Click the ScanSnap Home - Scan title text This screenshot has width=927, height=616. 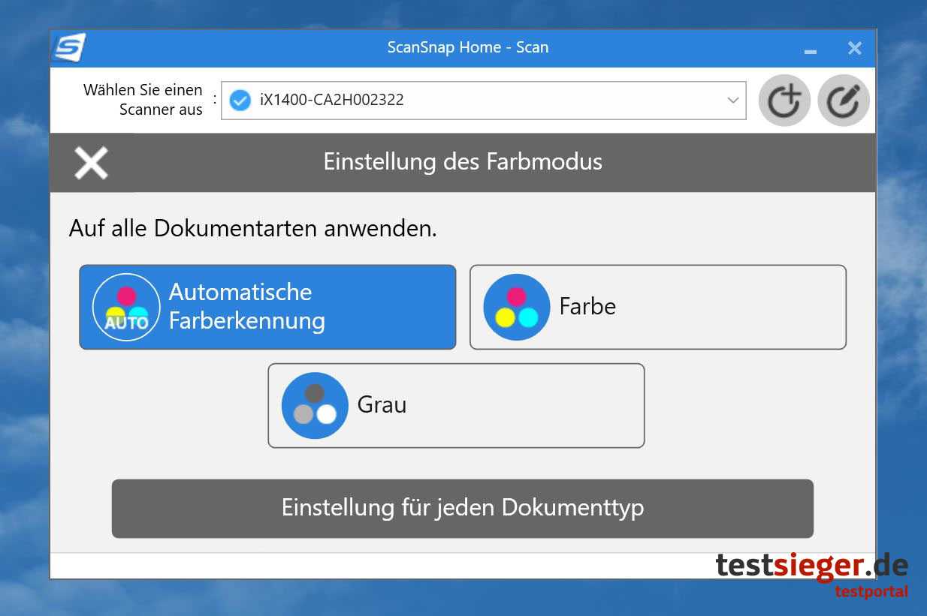coord(467,47)
